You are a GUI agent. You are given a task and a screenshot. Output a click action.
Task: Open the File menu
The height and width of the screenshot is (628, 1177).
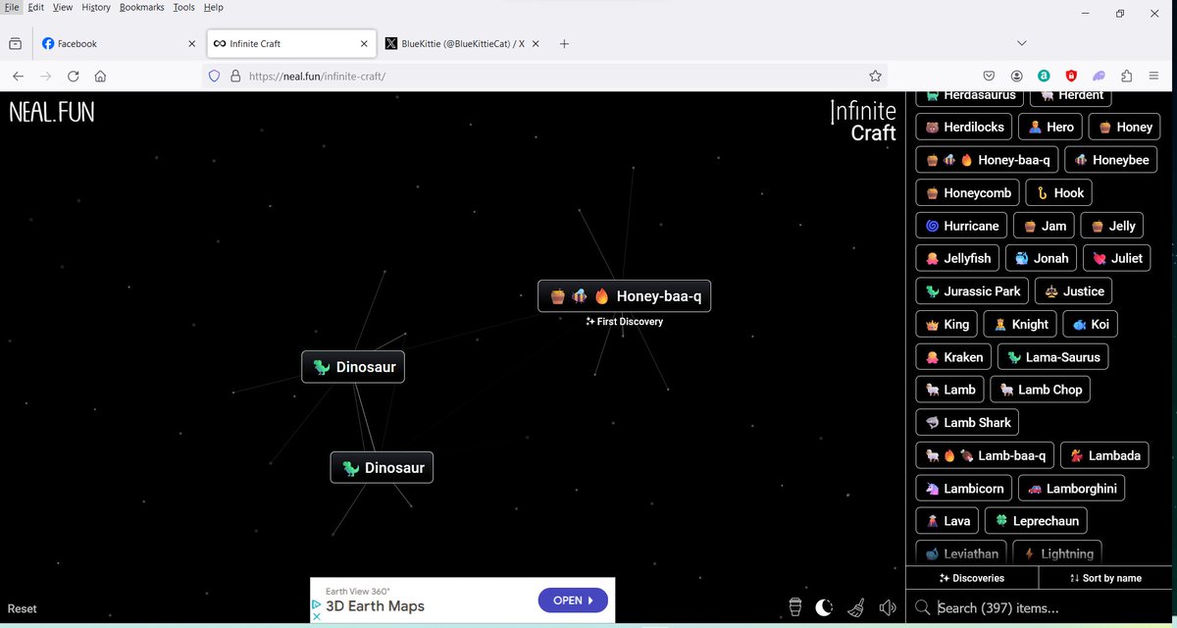pyautogui.click(x=13, y=7)
